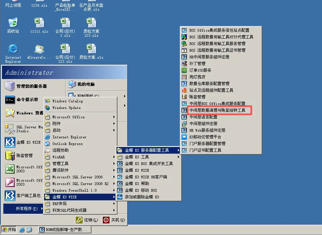This screenshot has width=322, height=235.
Task: Open HR Web服务组件注册
Action: pos(207,130)
